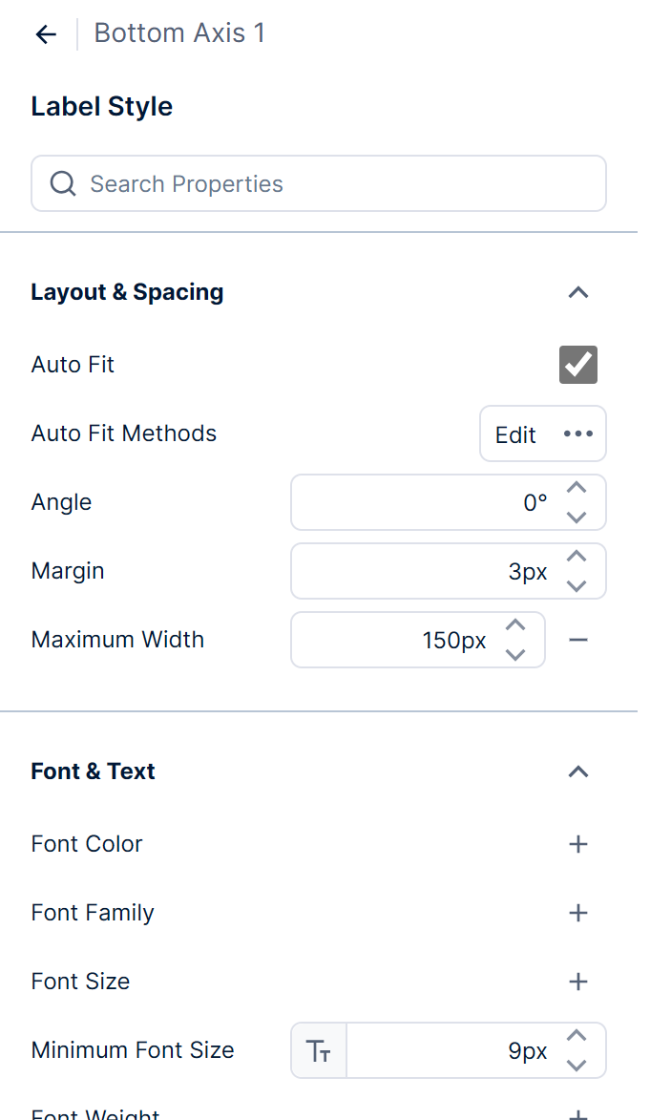Screen dimensions: 650x1120
Task: Click the text-size icon beside Minimum Font Size
Action: click(318, 1049)
